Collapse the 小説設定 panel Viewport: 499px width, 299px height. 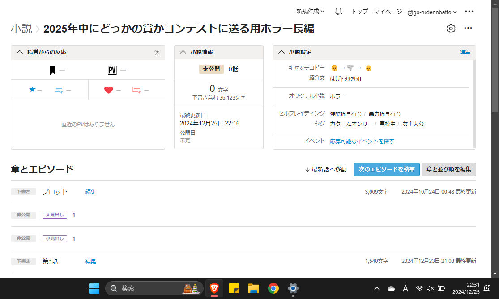(281, 52)
